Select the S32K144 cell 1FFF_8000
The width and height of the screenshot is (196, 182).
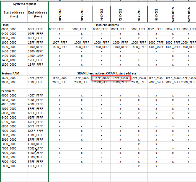(102, 78)
